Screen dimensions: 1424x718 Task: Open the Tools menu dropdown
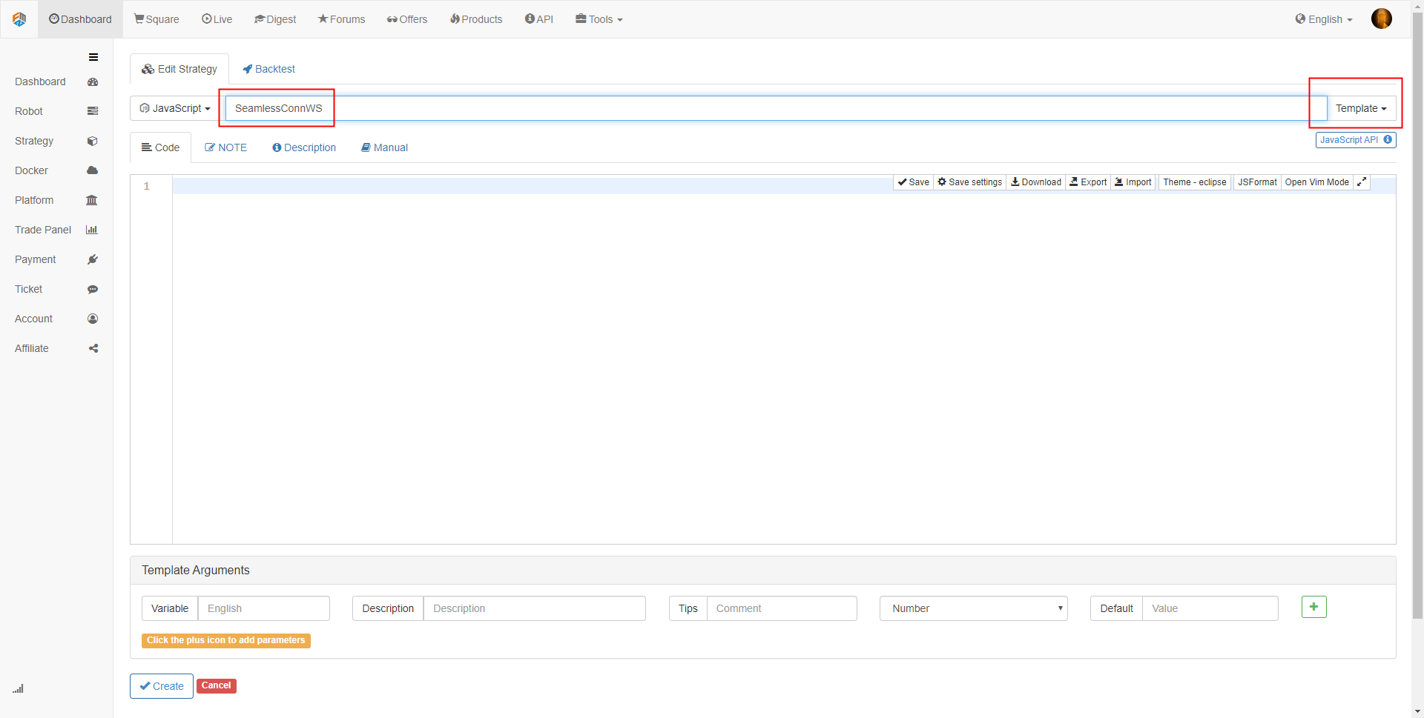(599, 19)
